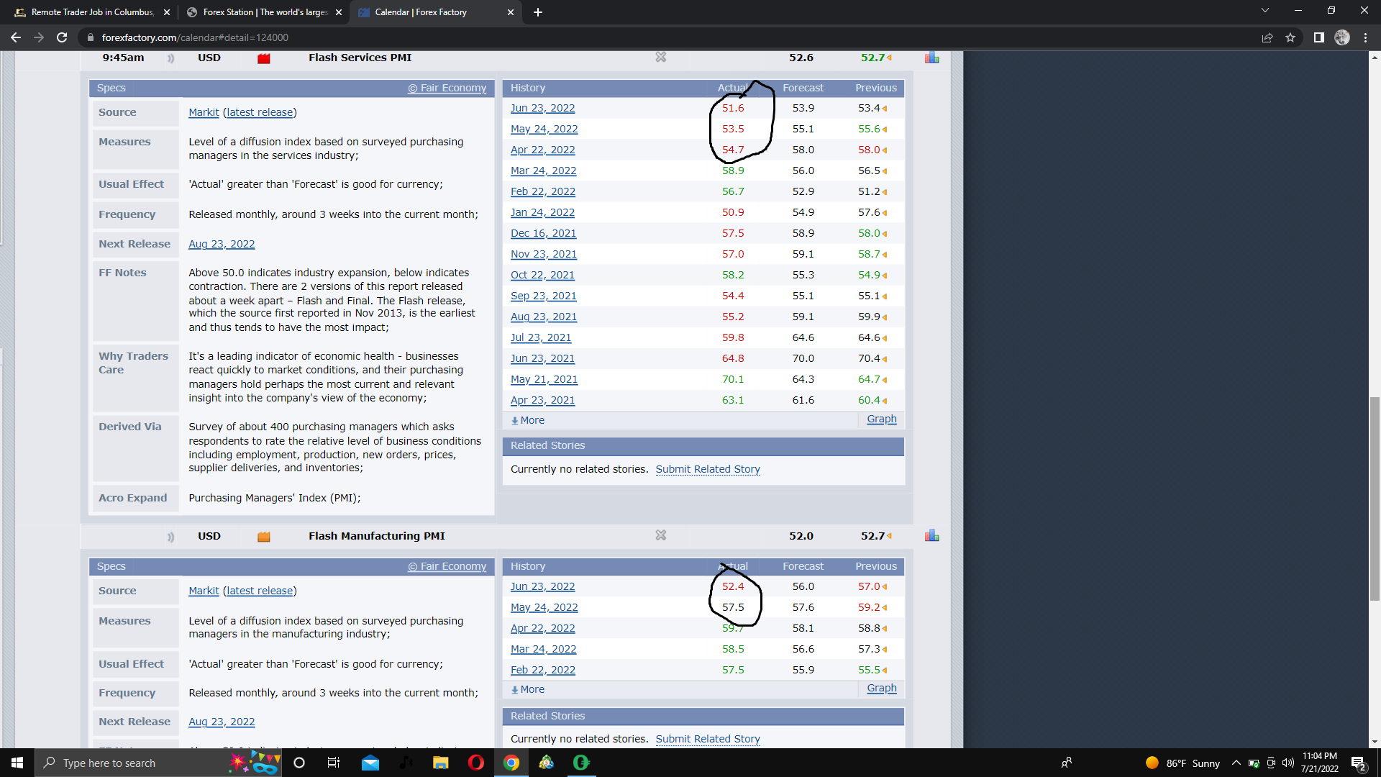Bookmark this page with the star icon

(1290, 37)
